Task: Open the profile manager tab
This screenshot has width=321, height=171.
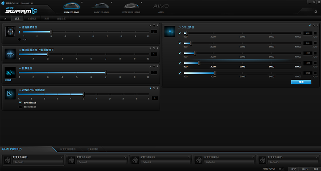Action: [x=68, y=149]
